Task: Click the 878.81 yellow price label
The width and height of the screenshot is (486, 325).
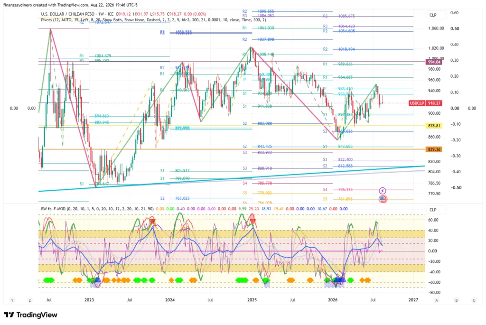Action: tap(434, 126)
